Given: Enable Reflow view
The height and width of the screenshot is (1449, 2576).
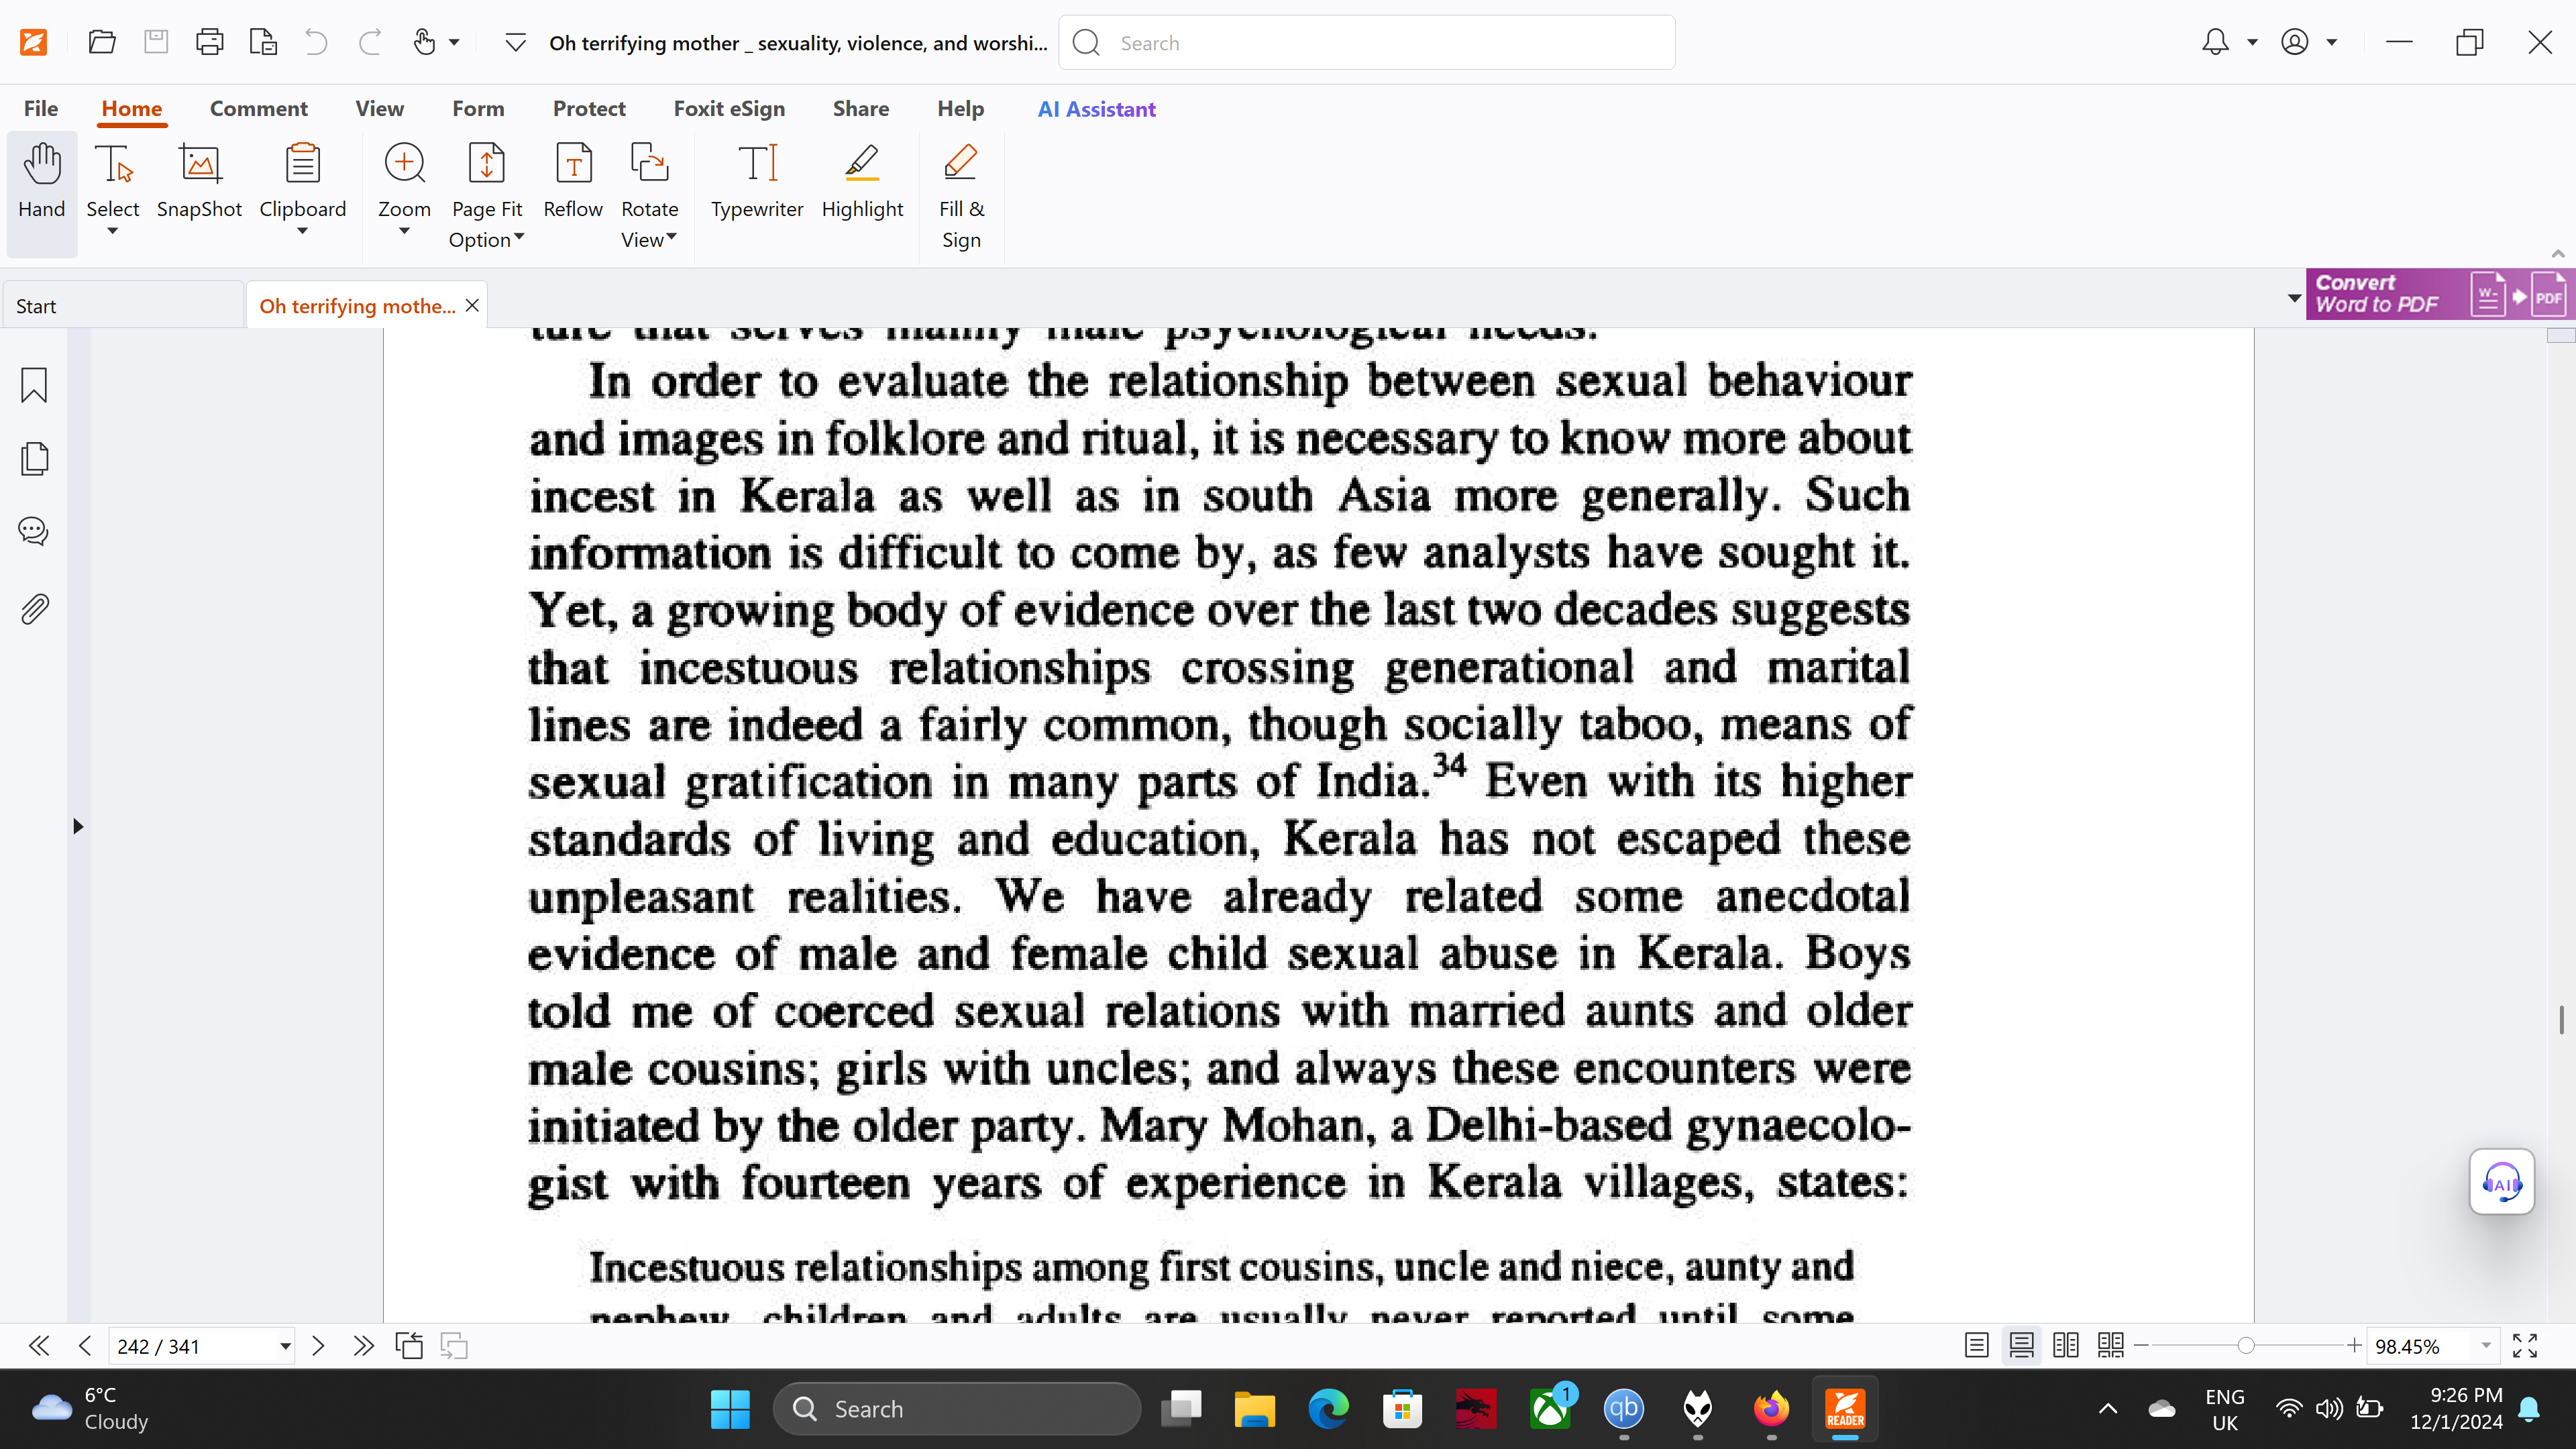Looking at the screenshot, I should point(573,182).
